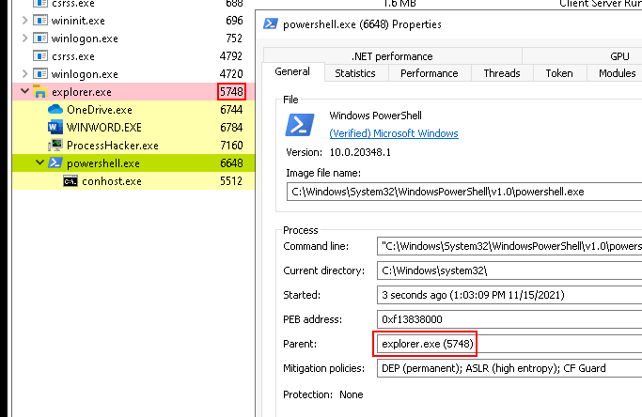Click the explorer.exe folder icon
This screenshot has width=642, height=417.
coord(39,92)
